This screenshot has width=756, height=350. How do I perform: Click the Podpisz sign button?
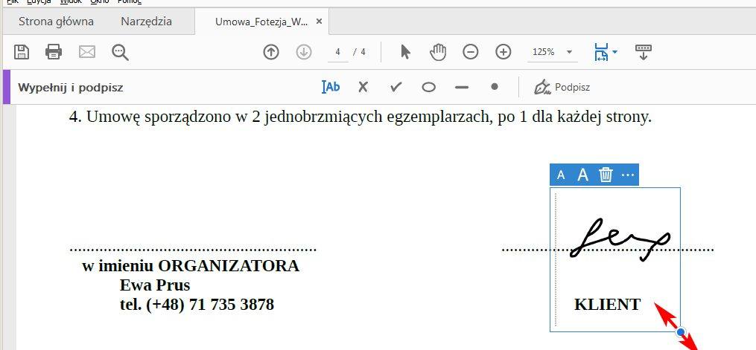tap(562, 87)
